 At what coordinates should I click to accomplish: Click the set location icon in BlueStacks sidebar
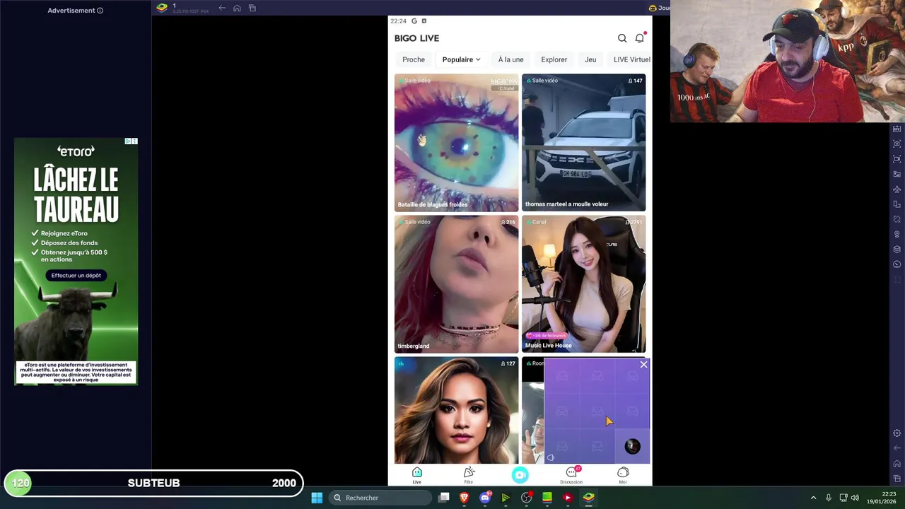897,234
